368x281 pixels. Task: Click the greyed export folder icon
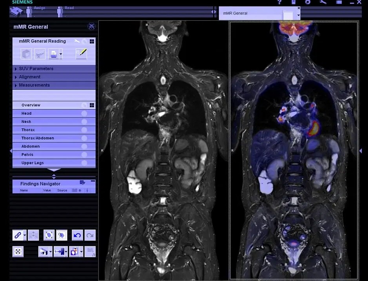pos(90,252)
